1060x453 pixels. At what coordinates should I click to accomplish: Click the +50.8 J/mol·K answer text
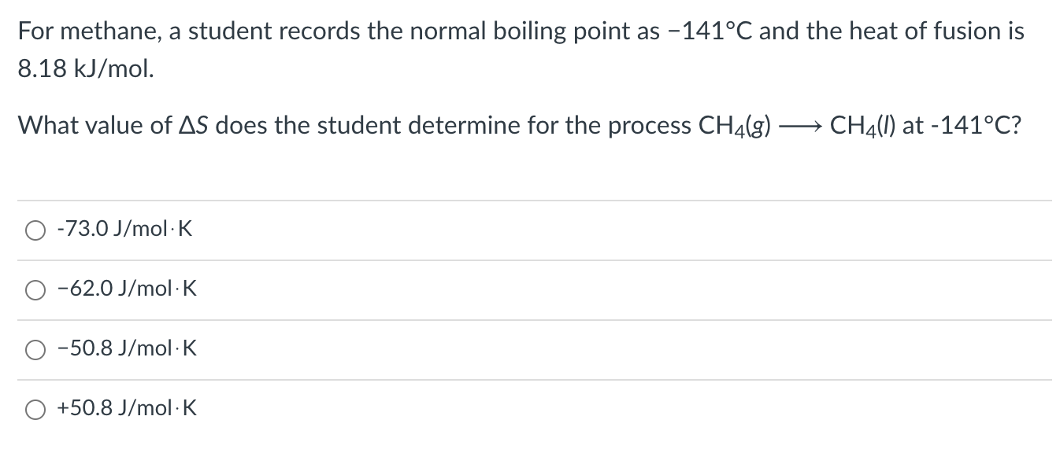tap(126, 409)
